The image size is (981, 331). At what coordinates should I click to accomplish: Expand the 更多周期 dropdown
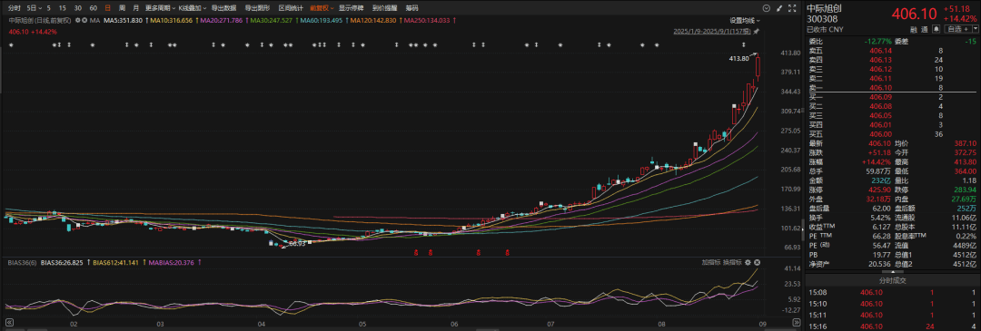[x=159, y=8]
